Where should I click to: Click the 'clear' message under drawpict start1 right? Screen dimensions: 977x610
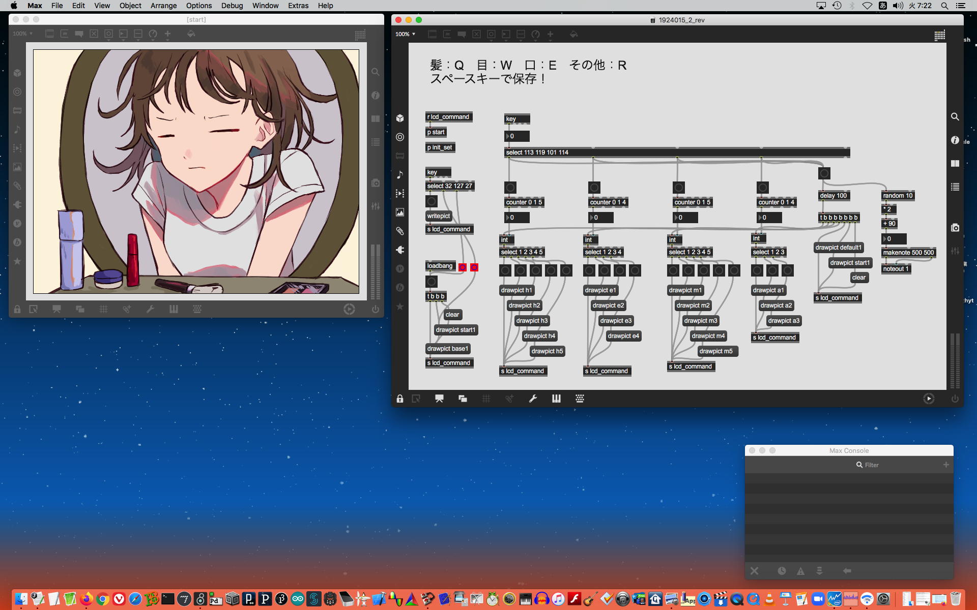point(858,278)
